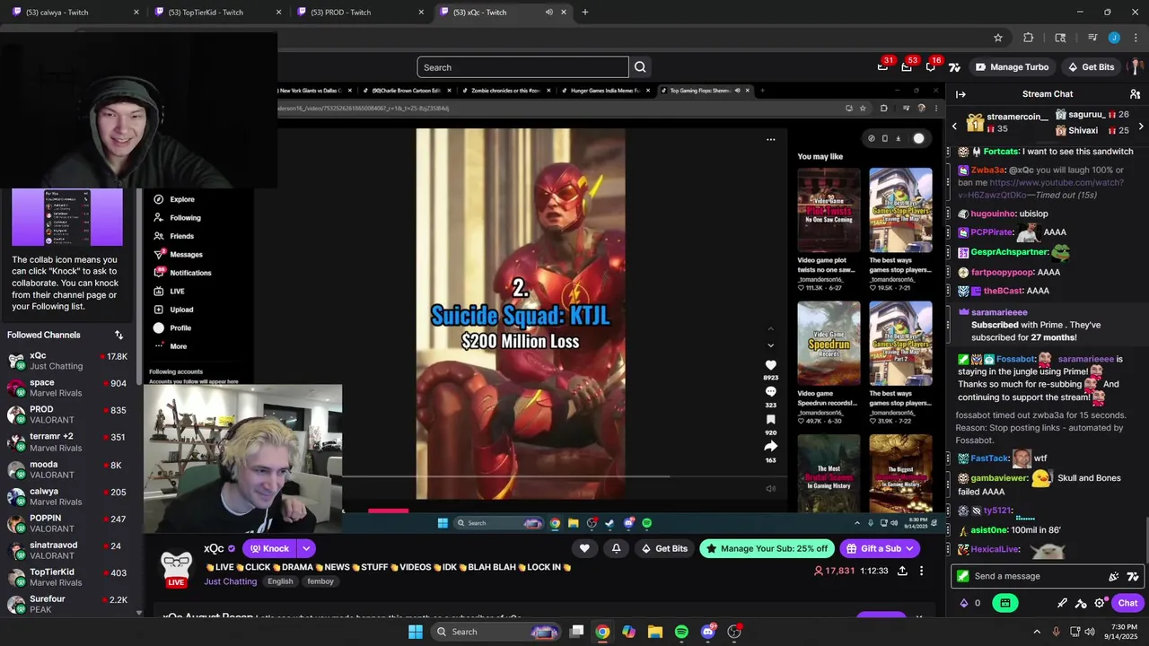Viewport: 1149px width, 646px height.
Task: Open volume control in system tray
Action: click(x=1090, y=632)
